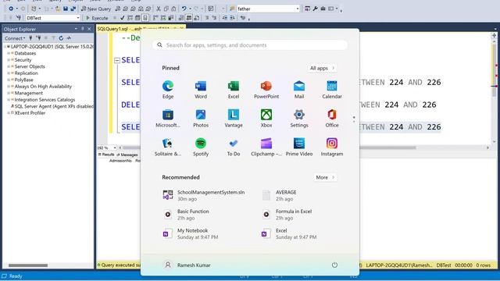
Task: Select Always On High Availability node
Action: (43, 87)
